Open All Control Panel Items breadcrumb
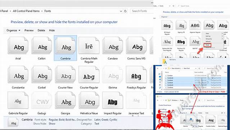This screenshot has height=130, width=230. point(26,11)
